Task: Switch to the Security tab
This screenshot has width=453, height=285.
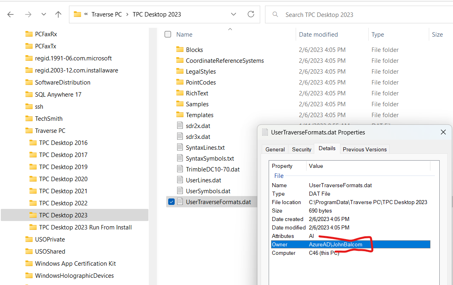Action: [x=302, y=149]
